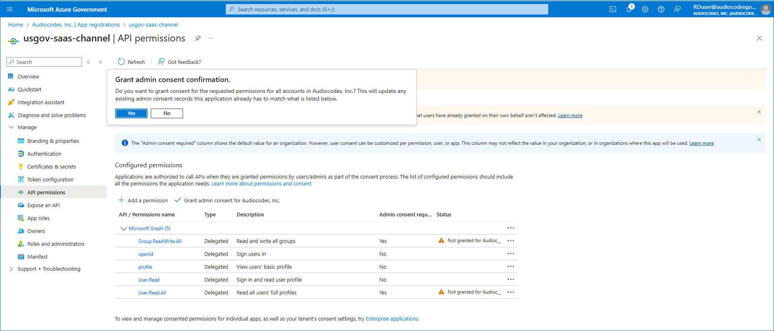Confirm consent with Yes button

[x=131, y=113]
